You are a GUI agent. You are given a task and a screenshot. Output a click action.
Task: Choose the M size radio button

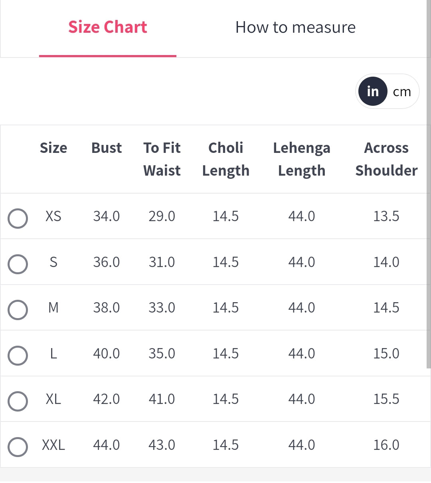point(18,310)
